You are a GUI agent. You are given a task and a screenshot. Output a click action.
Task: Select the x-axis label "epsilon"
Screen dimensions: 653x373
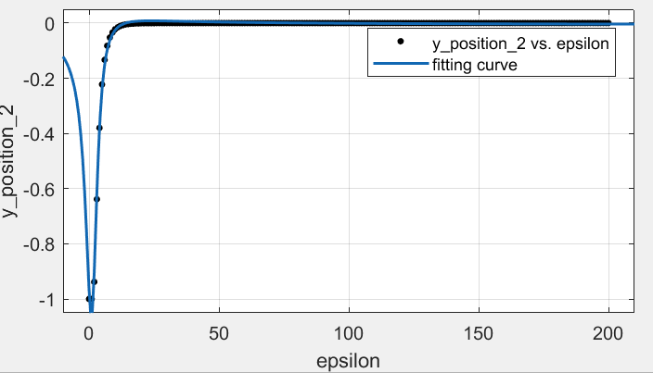(349, 358)
